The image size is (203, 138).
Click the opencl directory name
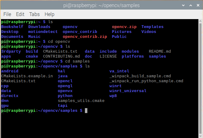[65, 81]
